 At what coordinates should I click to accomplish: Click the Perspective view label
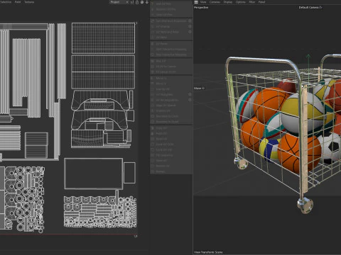click(x=201, y=7)
